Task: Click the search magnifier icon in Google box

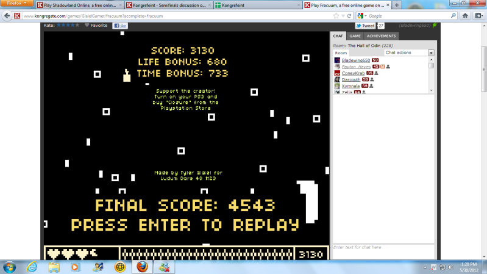Action: coord(453,15)
